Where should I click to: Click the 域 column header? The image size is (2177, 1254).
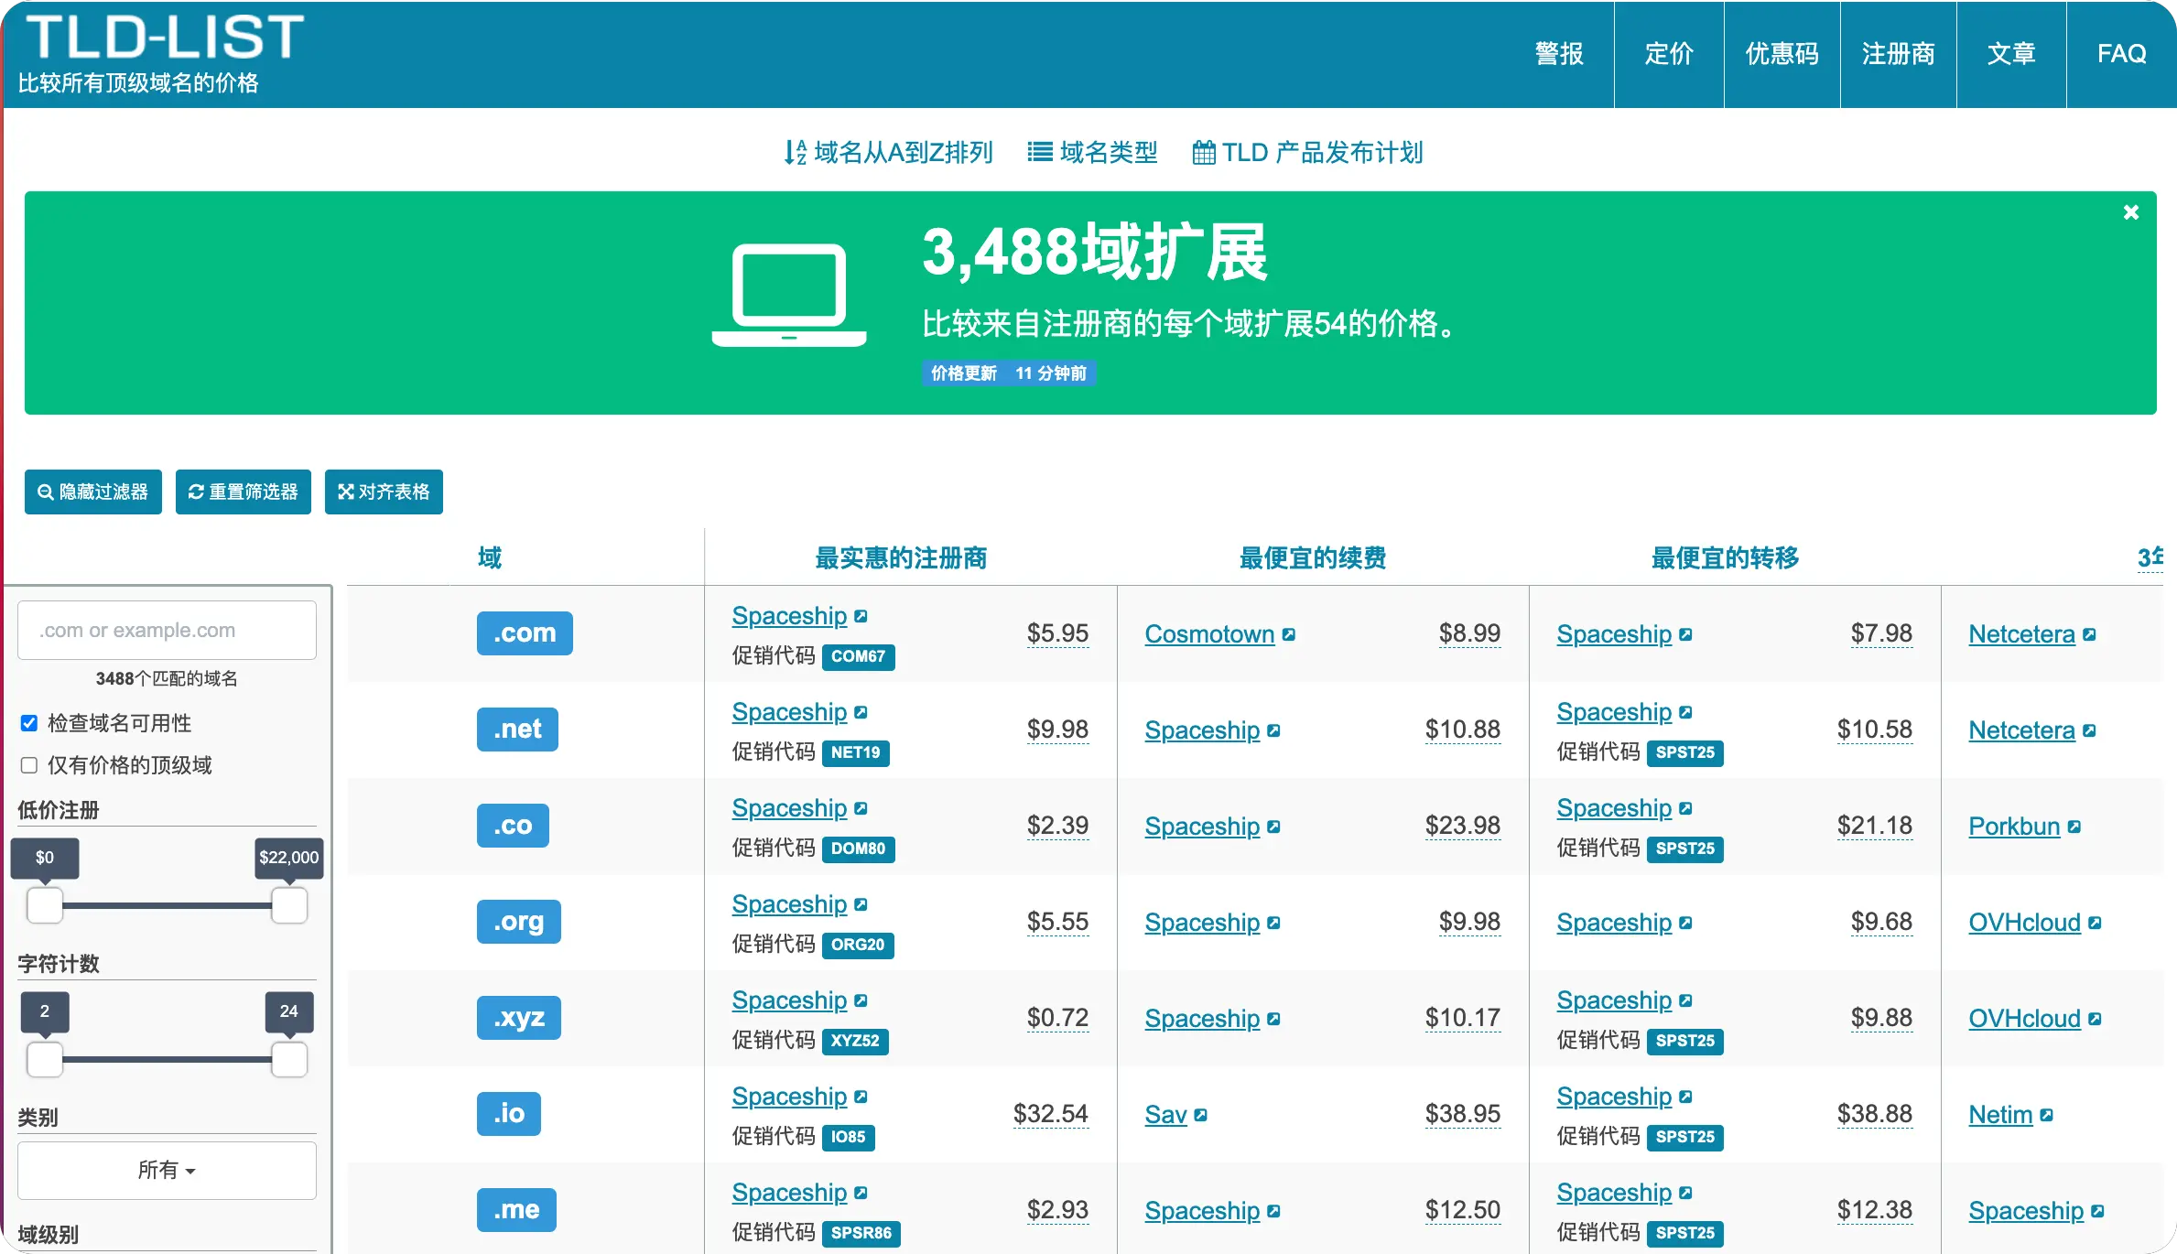point(489,557)
